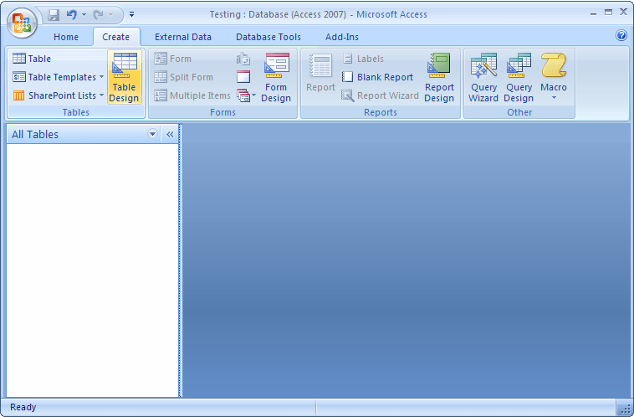Minimize the Microsoft Access window
Viewport: 634px width, 417px height.
pyautogui.click(x=593, y=13)
